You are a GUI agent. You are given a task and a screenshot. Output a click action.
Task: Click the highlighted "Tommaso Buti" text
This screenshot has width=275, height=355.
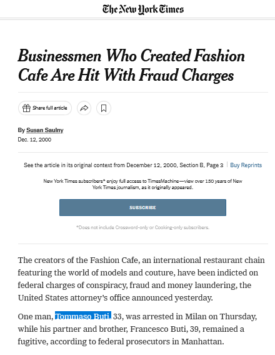pyautogui.click(x=83, y=316)
